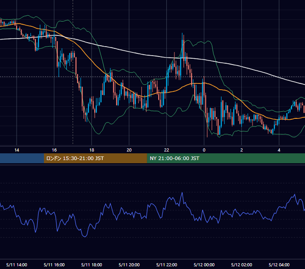The image size is (305, 269).
Task: Select the ロンドン 15:30-21:00 JST session bar
Action: tap(95, 158)
